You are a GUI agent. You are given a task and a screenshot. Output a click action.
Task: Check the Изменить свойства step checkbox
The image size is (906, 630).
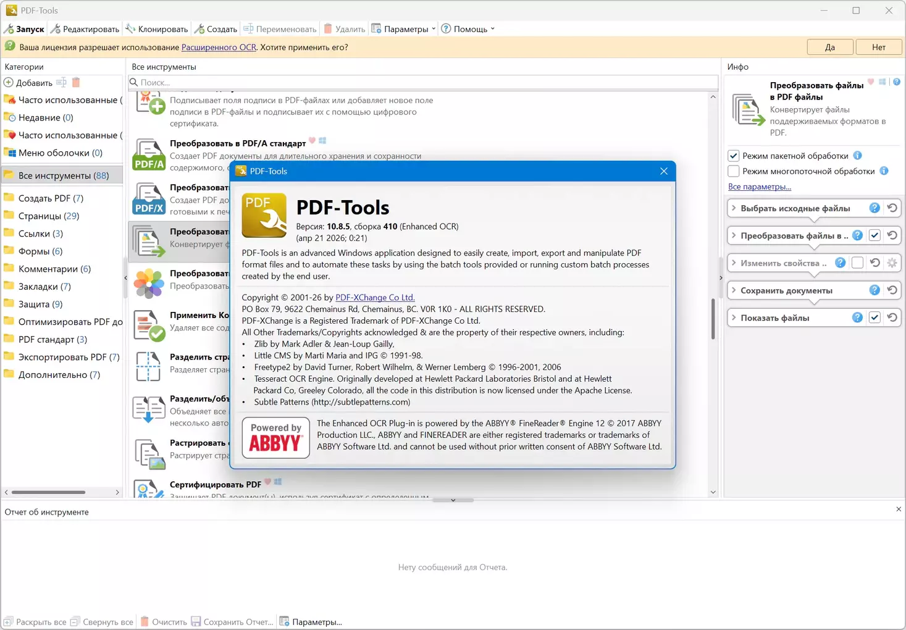pos(857,263)
